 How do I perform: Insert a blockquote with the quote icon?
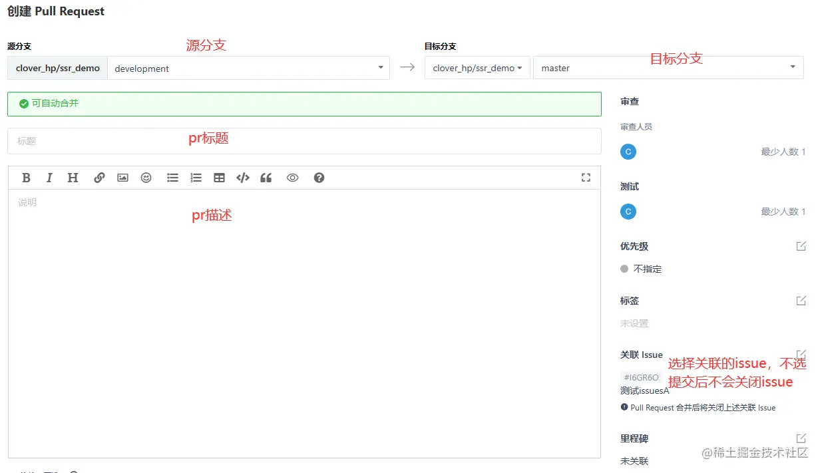point(266,178)
